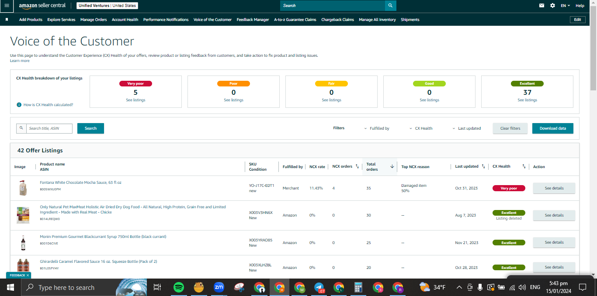Go to Shipments
The width and height of the screenshot is (597, 296).
[410, 20]
